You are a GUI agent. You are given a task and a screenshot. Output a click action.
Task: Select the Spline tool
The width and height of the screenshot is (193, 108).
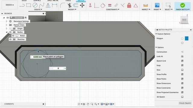[x=42, y=5]
